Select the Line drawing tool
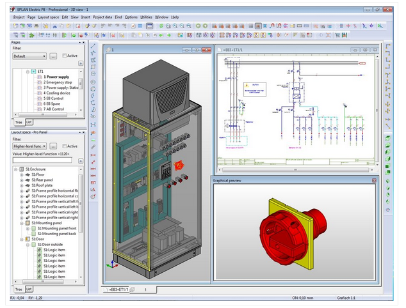This screenshot has width=406, height=308. point(93,46)
